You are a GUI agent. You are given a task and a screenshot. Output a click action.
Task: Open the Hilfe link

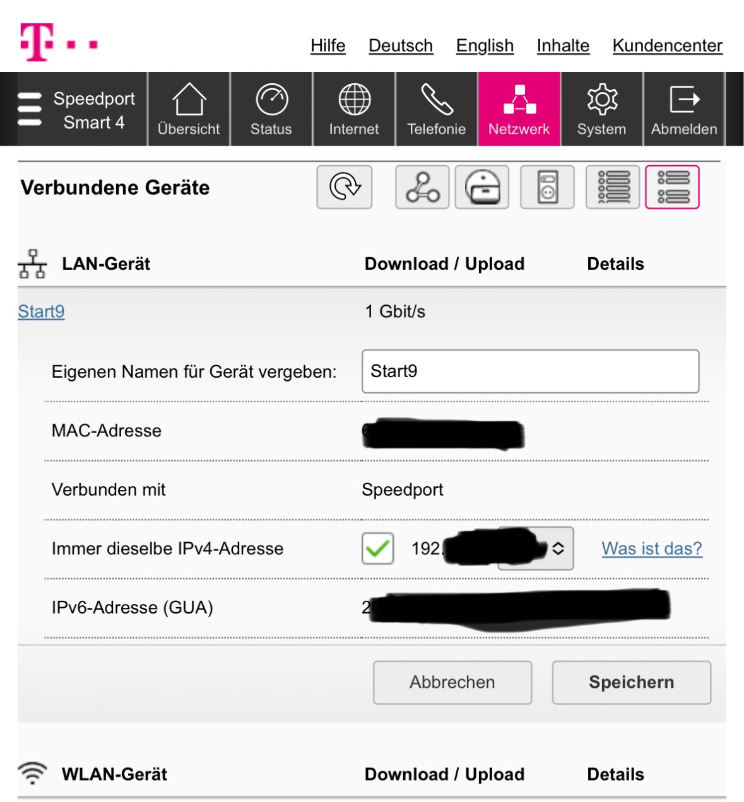pos(328,45)
